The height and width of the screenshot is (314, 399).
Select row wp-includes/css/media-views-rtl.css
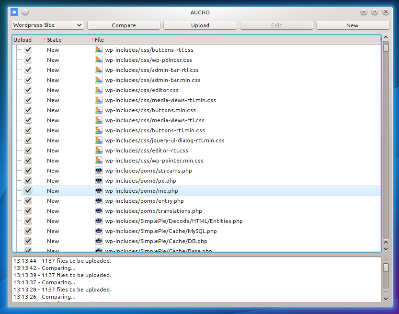(201, 120)
